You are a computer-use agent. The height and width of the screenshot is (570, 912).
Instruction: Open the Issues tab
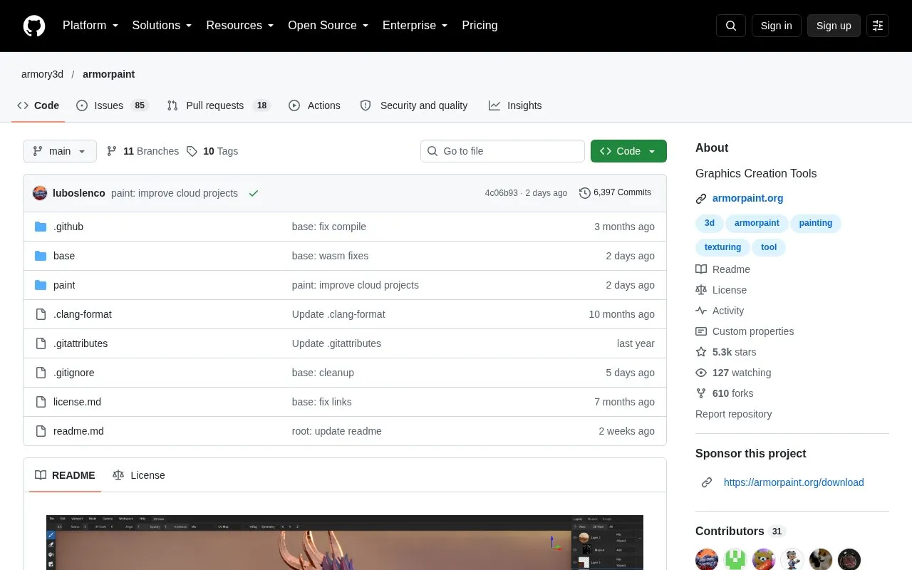point(112,105)
